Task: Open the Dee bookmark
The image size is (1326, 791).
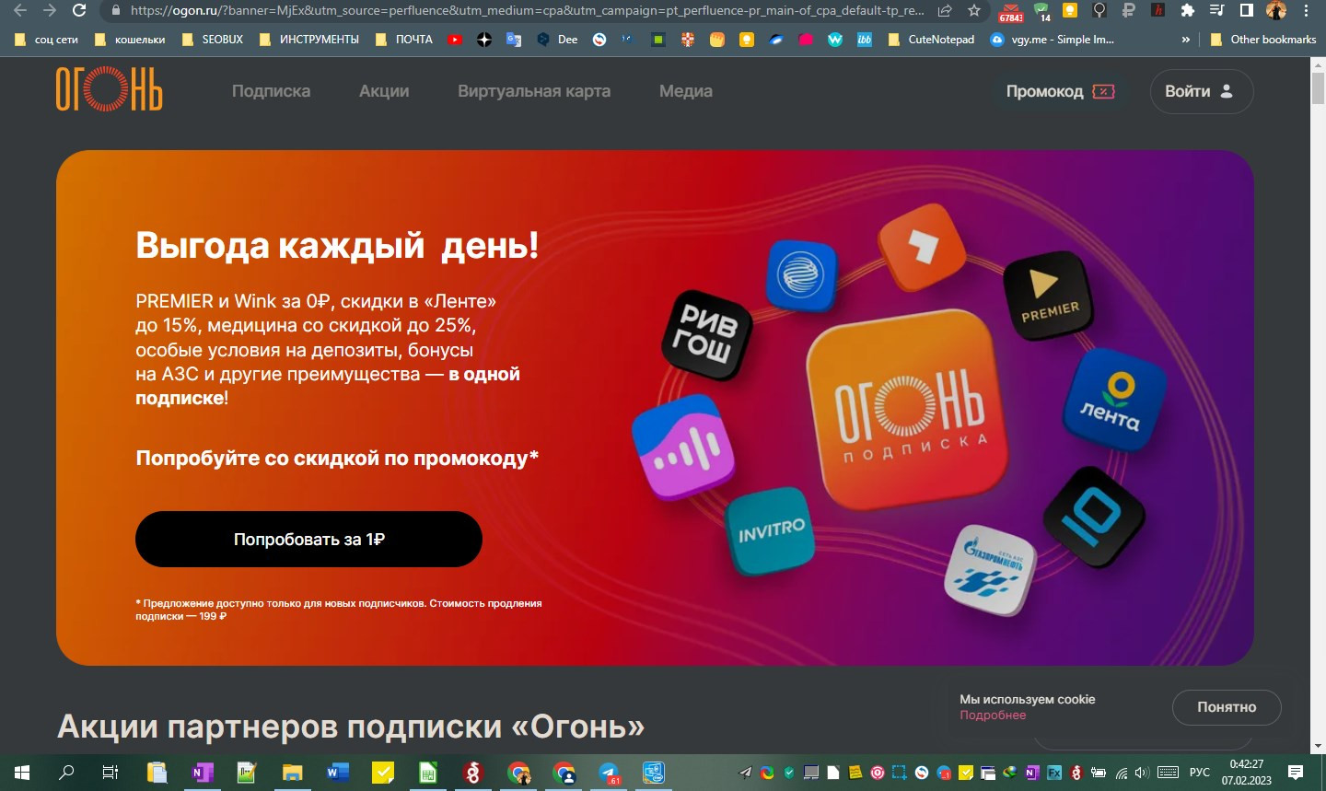Action: (557, 40)
